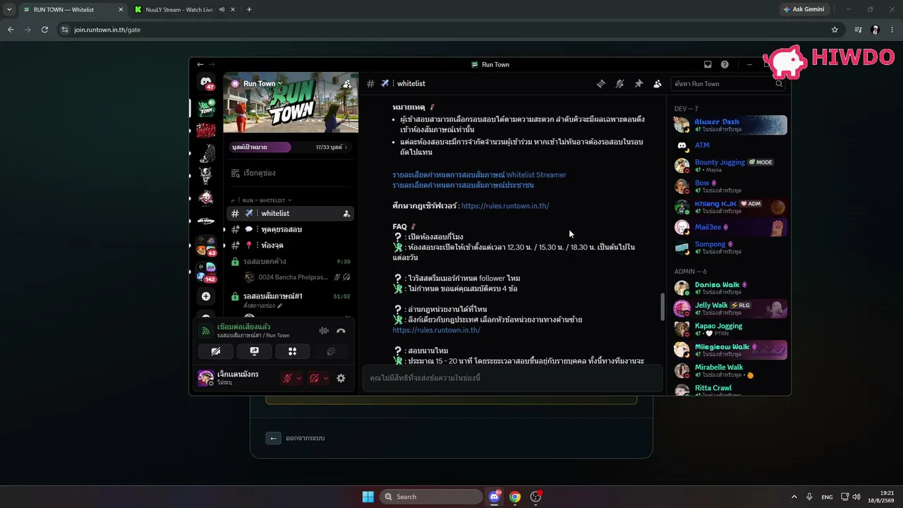Screen dimensions: 903x508
Task: Open the rules.runtown.in.th link in FAQ
Action: 437,330
